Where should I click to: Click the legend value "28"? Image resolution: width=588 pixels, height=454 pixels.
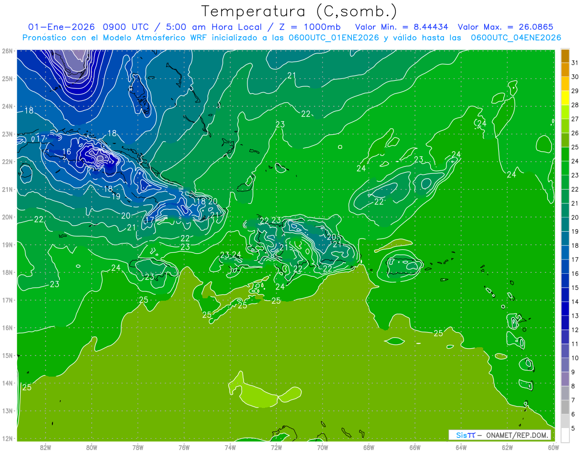[x=575, y=105]
